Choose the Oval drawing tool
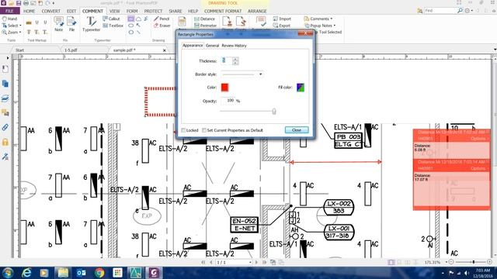The height and width of the screenshot is (279, 497). point(131,26)
